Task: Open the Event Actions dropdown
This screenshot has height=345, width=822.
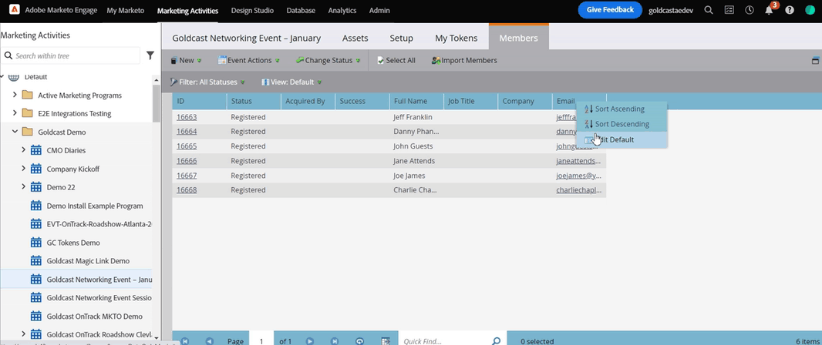Action: (x=248, y=60)
